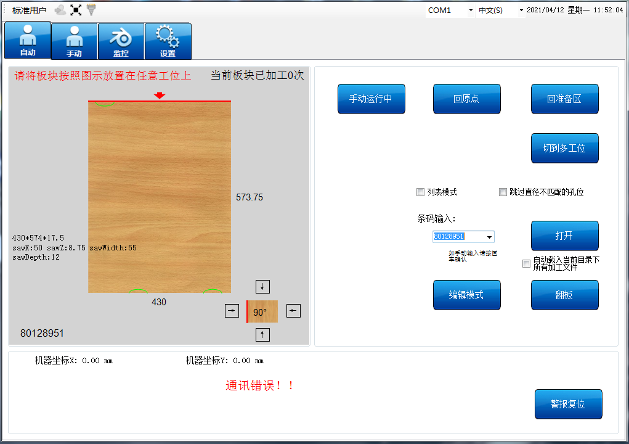Click the fullscreen expand icon
Viewport: 629px width, 444px height.
point(76,10)
